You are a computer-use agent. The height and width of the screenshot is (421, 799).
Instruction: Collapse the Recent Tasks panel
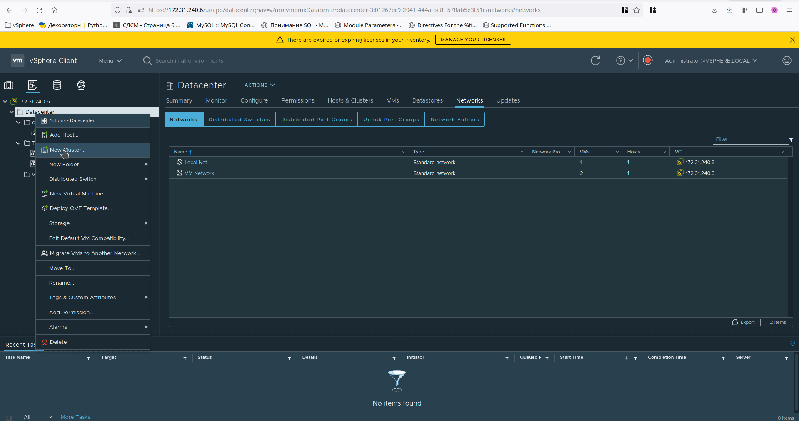coord(792,343)
